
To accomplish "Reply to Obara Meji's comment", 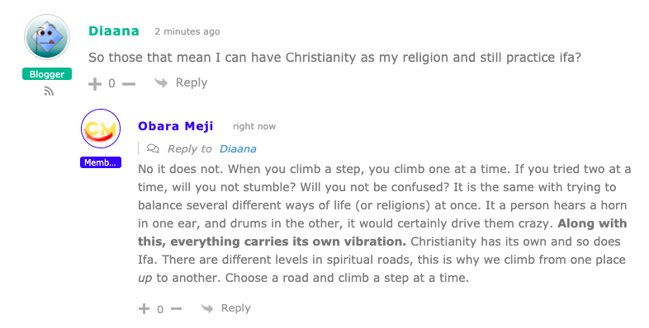I will [x=236, y=308].
